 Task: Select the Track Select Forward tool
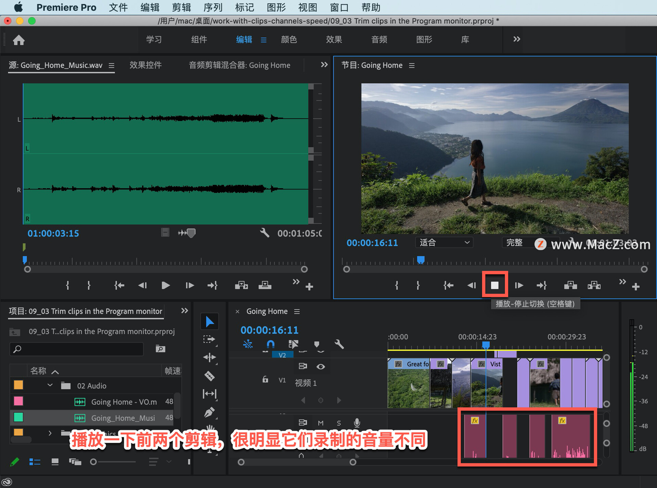point(209,339)
